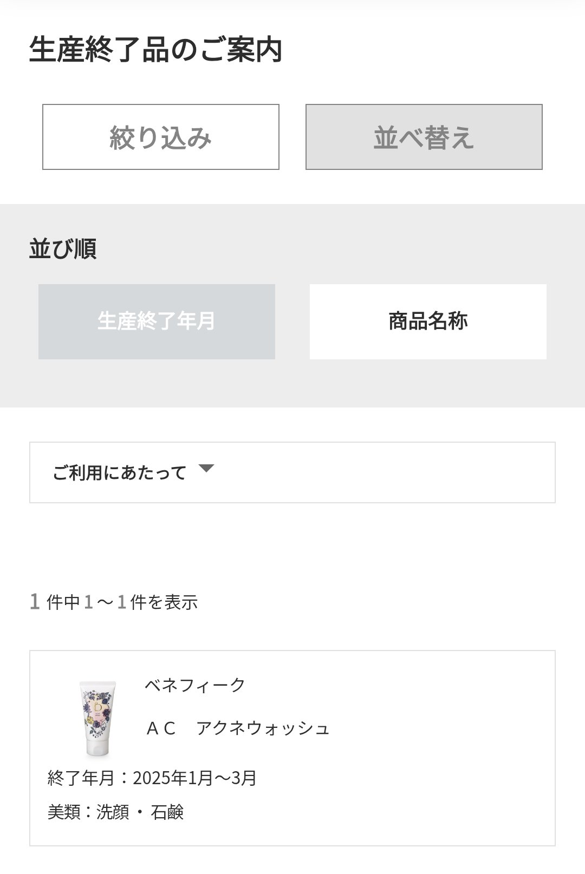585x874 pixels.
Task: Select the ベネフィーク brand name
Action: [x=195, y=685]
